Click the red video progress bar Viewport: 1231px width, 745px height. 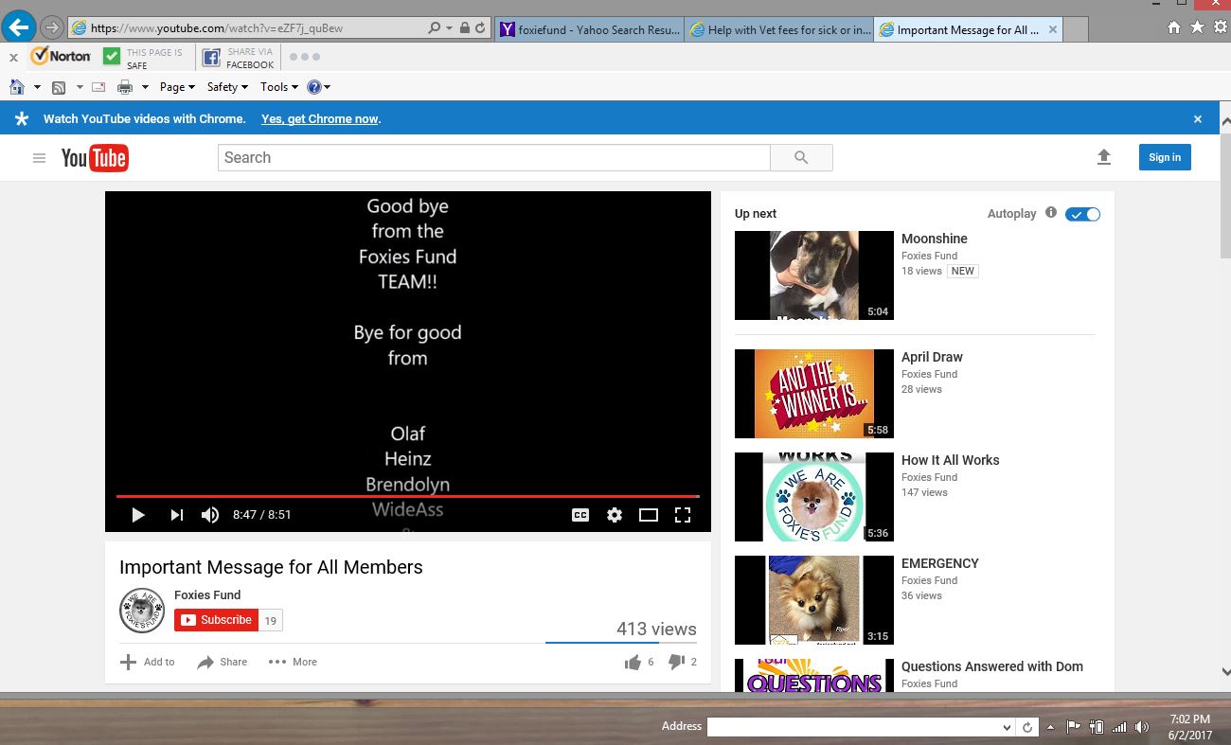407,496
